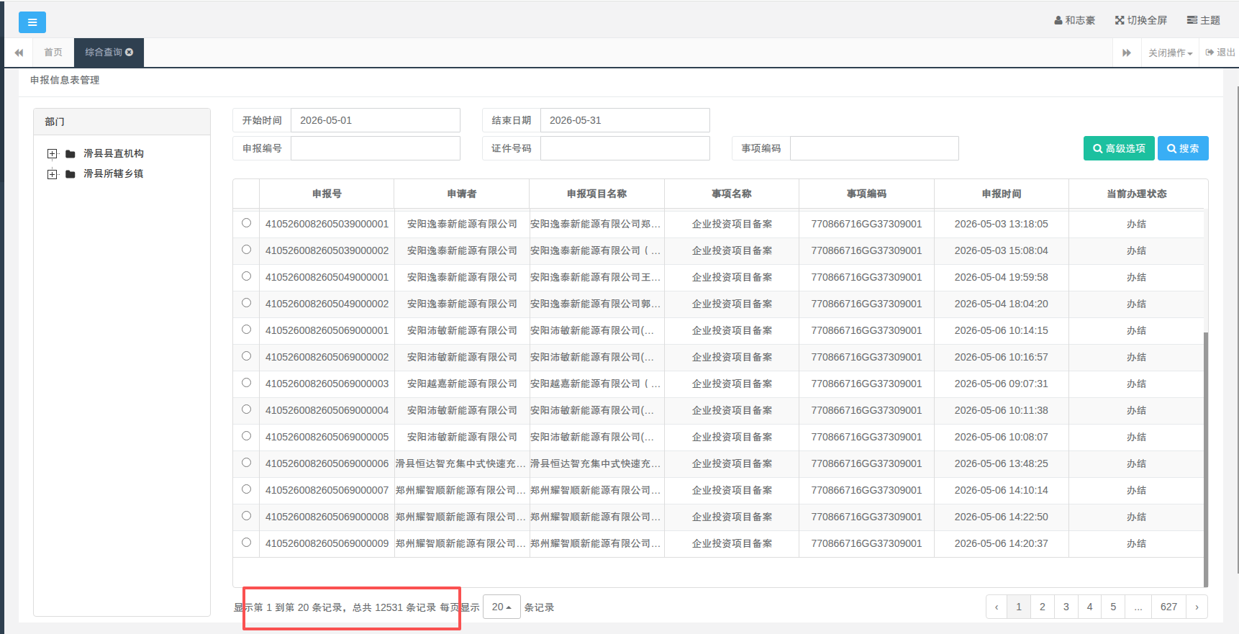
Task: Select radio for record 410526008260506900​0009
Action: tap(246, 543)
